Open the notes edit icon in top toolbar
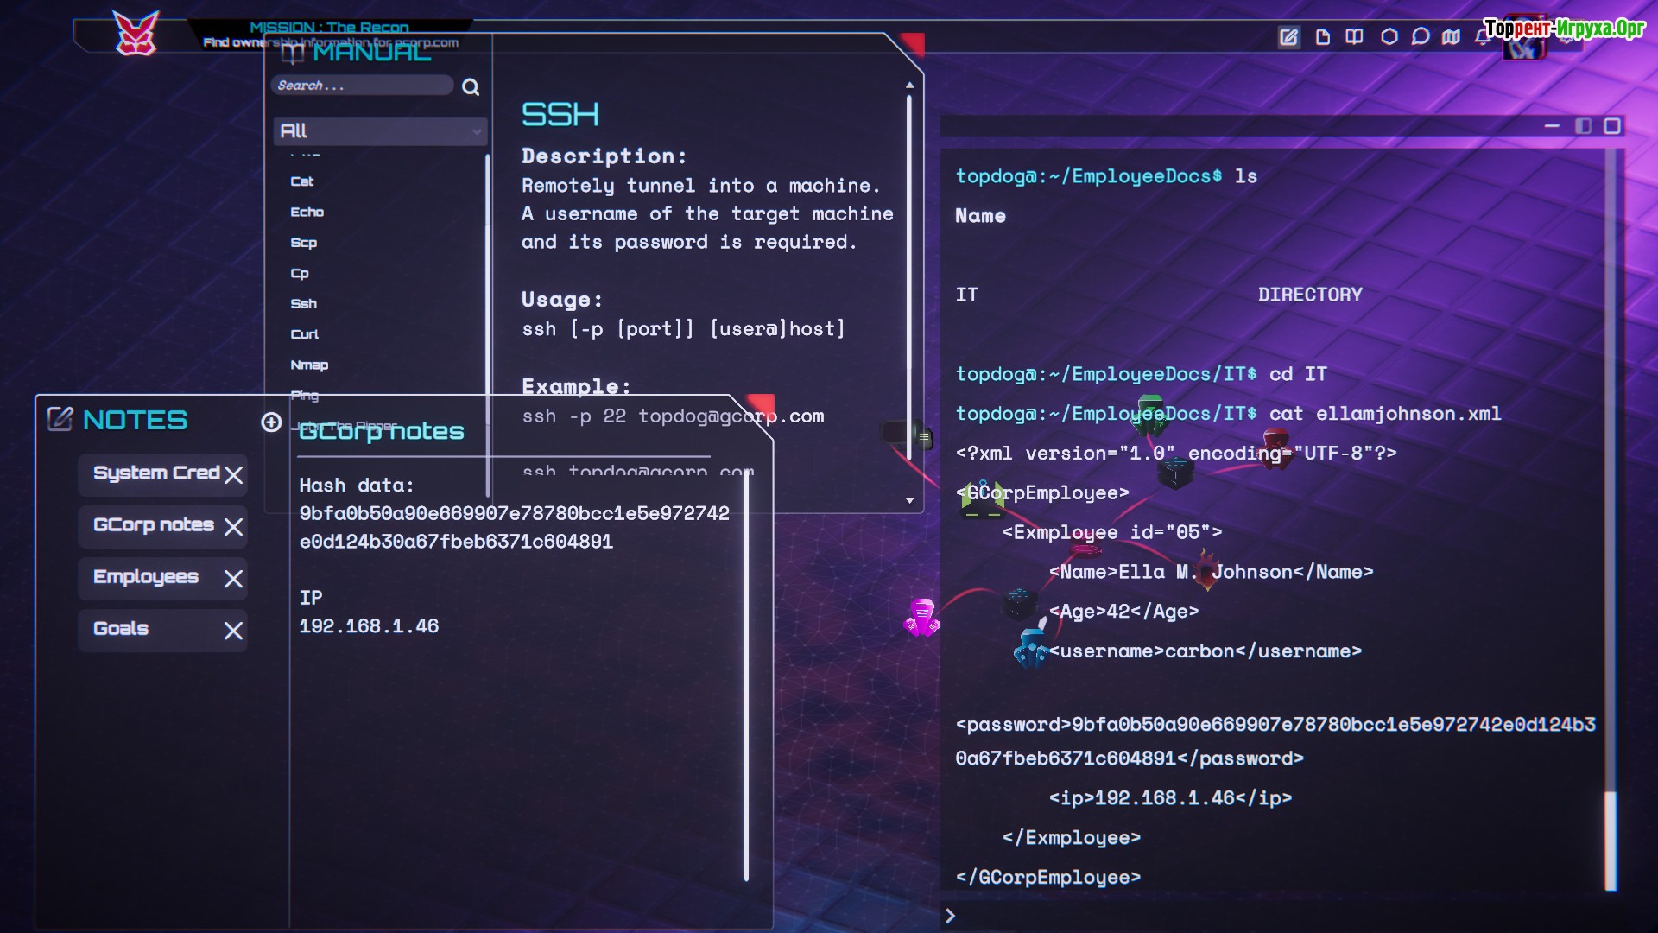This screenshot has width=1658, height=933. tap(1288, 36)
